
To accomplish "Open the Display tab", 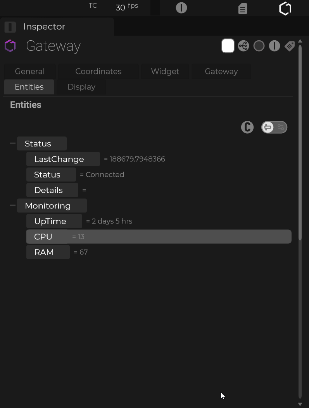I will 81,87.
